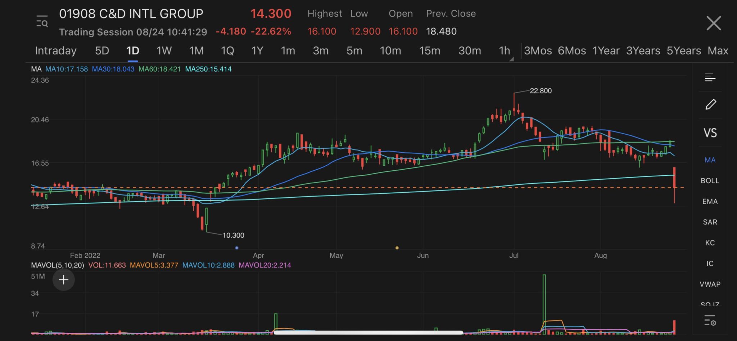Click the MA10:17.158 legend value
737x341 pixels.
[67, 69]
